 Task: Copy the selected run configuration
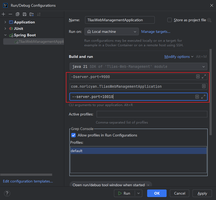point(18,14)
